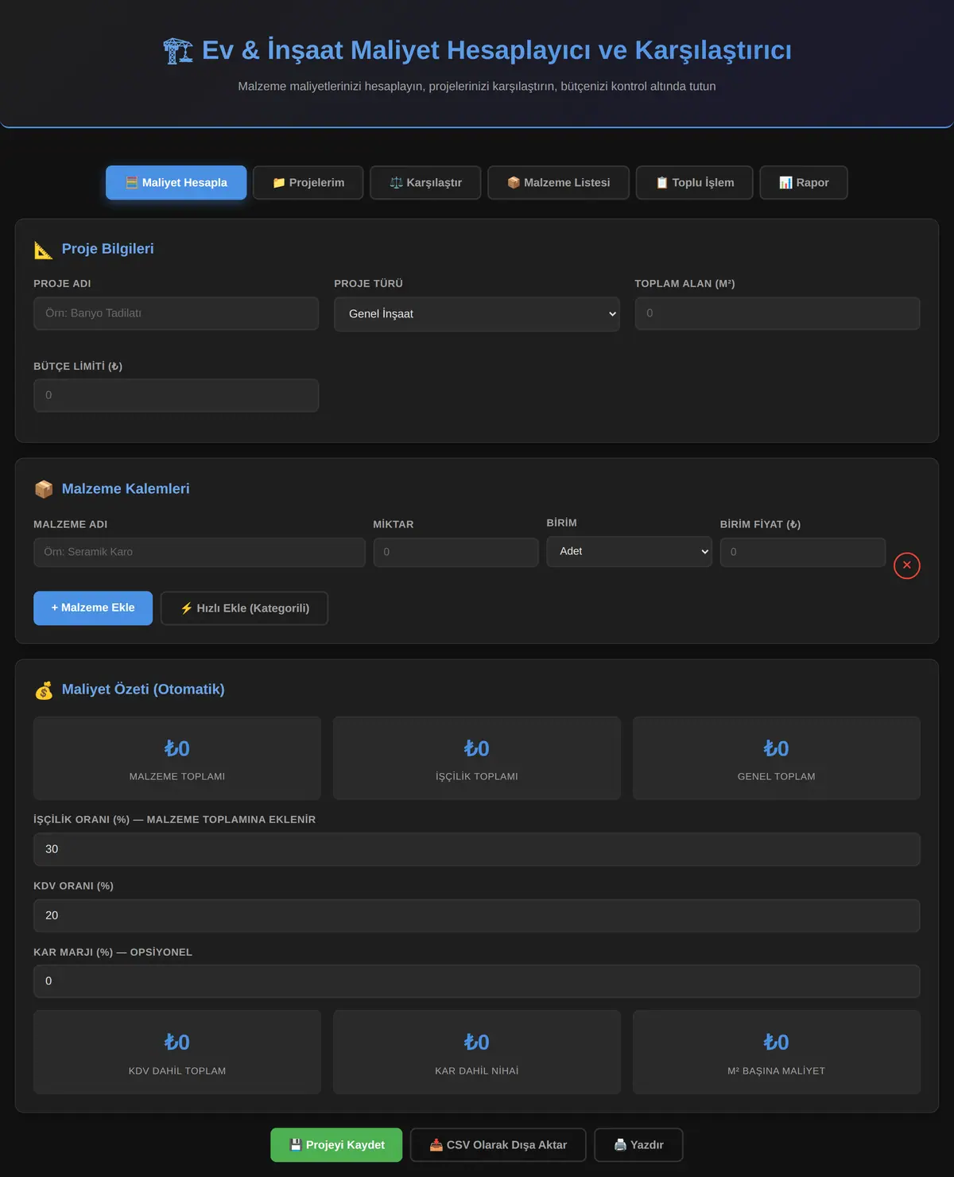Click the + Malzeme Ekle button
The image size is (954, 1177).
[x=93, y=608]
